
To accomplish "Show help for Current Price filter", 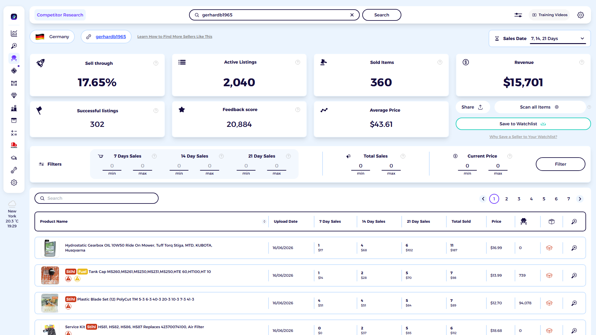I will (x=510, y=156).
